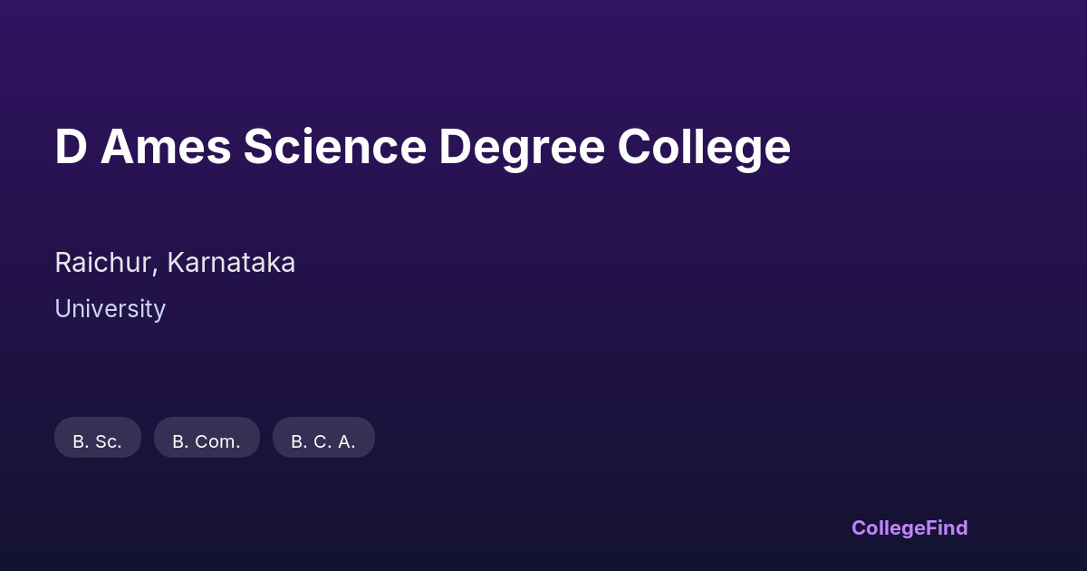Click the word Degree in the heading
The height and width of the screenshot is (571, 1087).
[522, 147]
